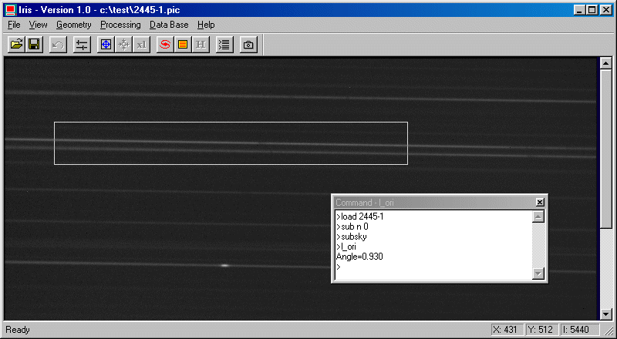Click the 'subsky' command line
This screenshot has height=339, width=617.
(352, 237)
